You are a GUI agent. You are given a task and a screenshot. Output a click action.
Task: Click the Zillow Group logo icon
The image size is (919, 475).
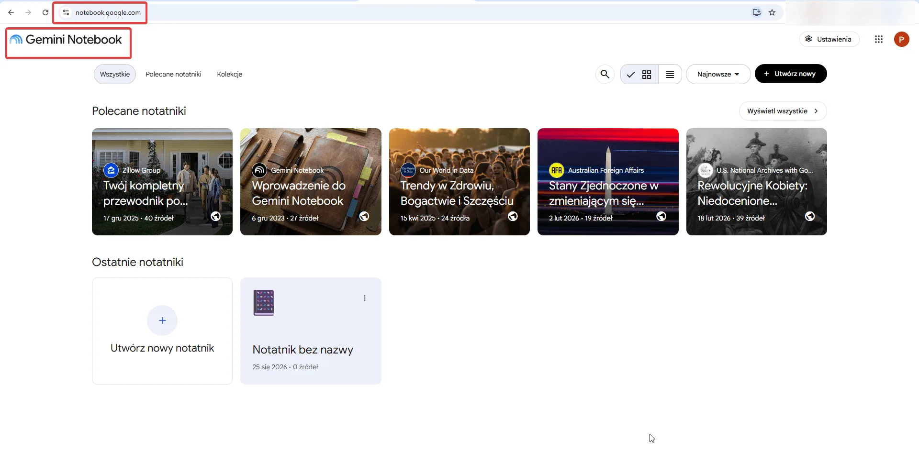111,170
